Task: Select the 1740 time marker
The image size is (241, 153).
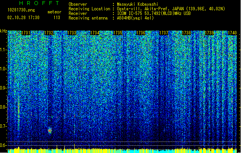Action: [x=232, y=33]
